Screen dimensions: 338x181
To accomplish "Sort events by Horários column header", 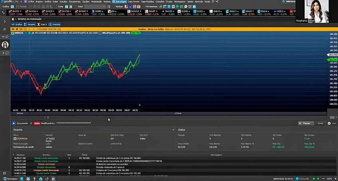I will tap(21, 155).
